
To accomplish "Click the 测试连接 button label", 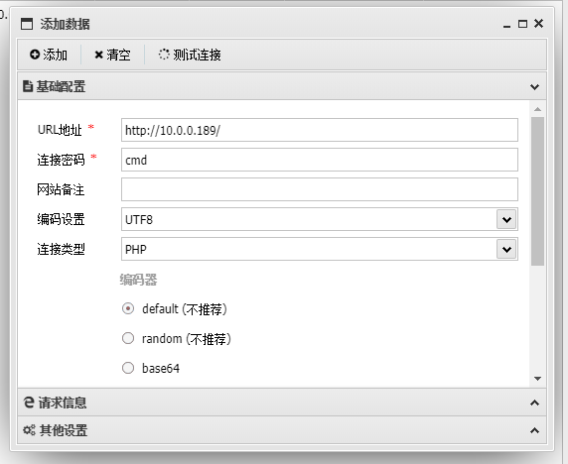I will (197, 55).
